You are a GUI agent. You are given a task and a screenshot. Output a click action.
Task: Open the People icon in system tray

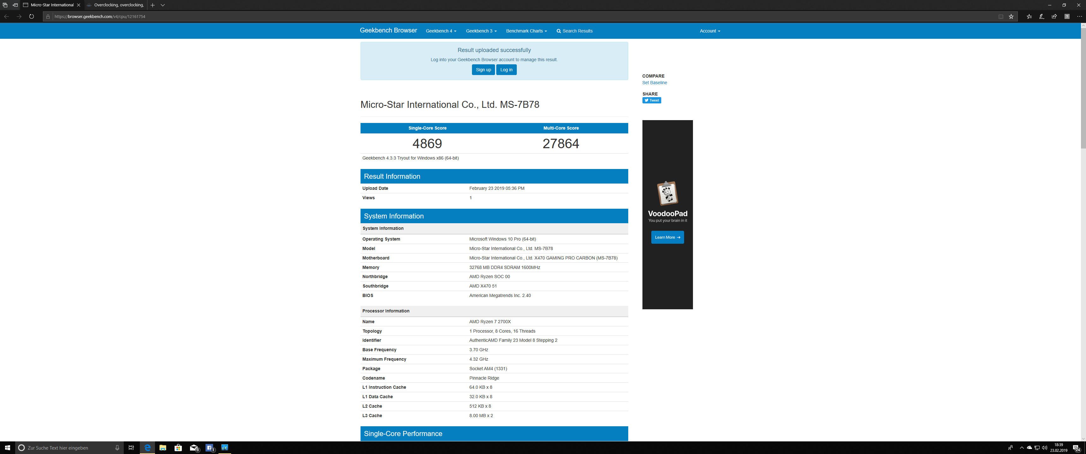(x=1011, y=448)
